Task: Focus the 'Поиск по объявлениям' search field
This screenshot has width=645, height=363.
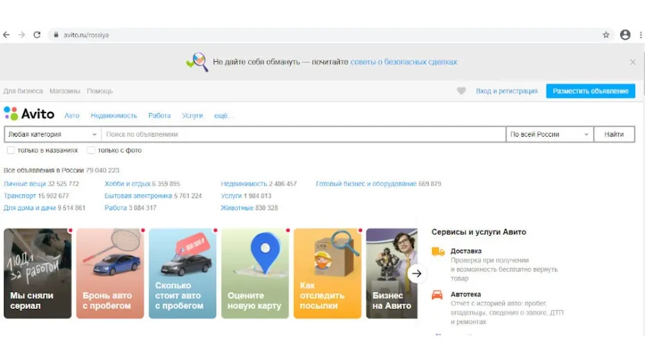Action: coord(304,134)
